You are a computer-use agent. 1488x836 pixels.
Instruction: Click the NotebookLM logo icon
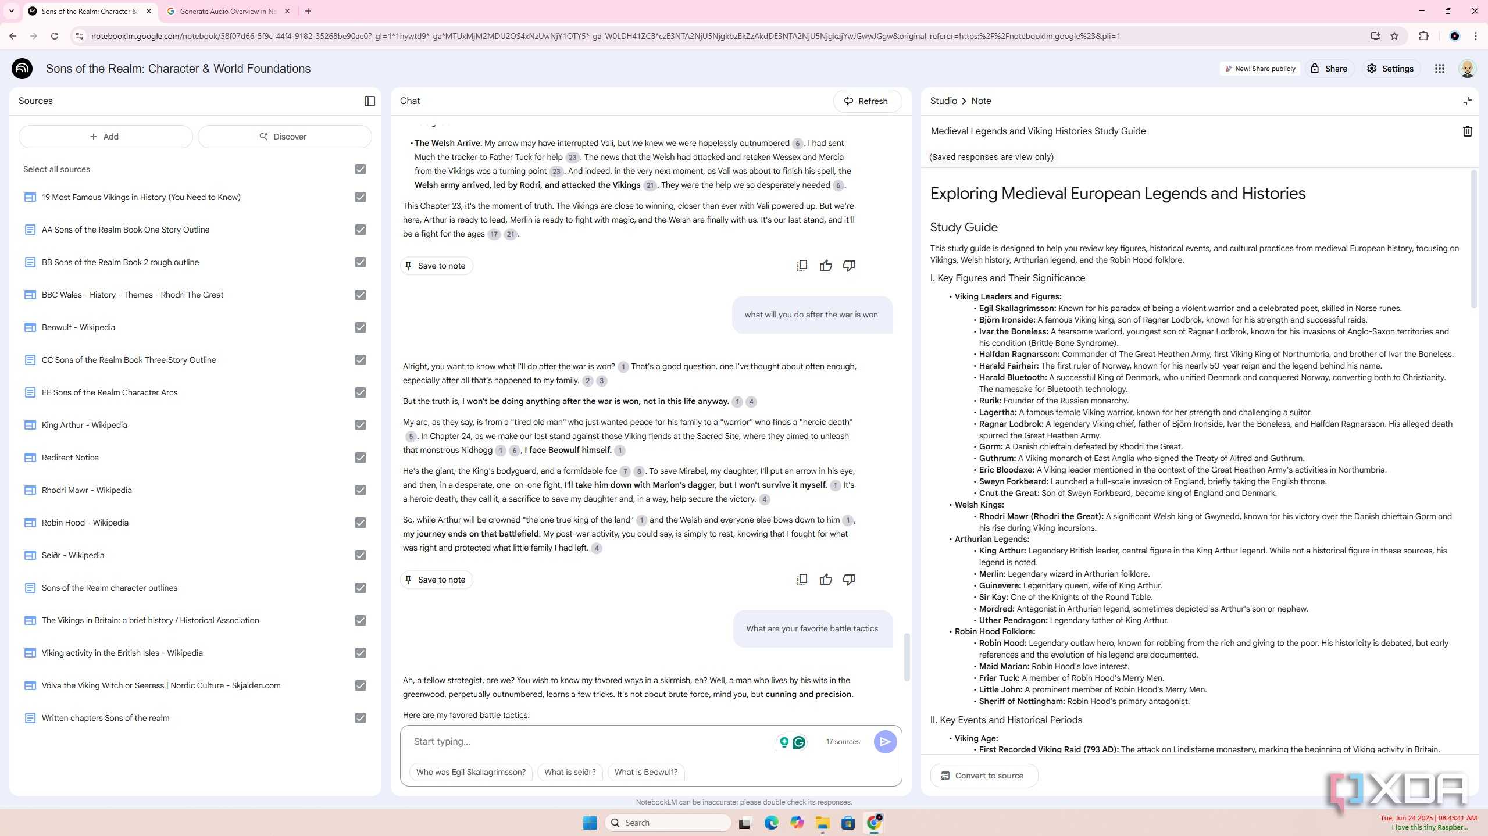click(22, 69)
